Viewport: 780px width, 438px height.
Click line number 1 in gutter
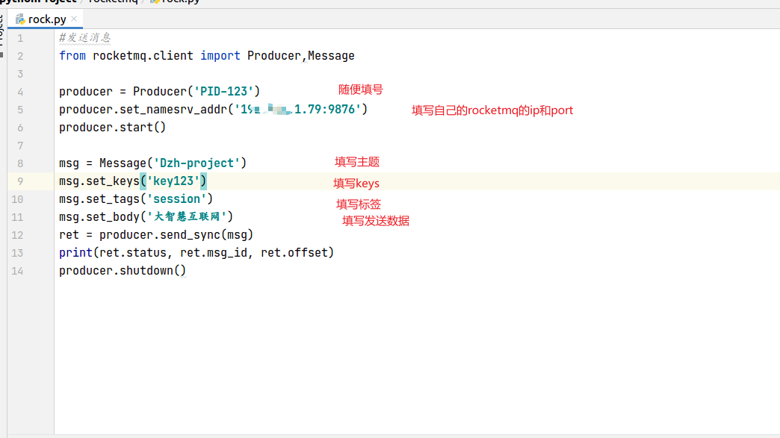20,38
